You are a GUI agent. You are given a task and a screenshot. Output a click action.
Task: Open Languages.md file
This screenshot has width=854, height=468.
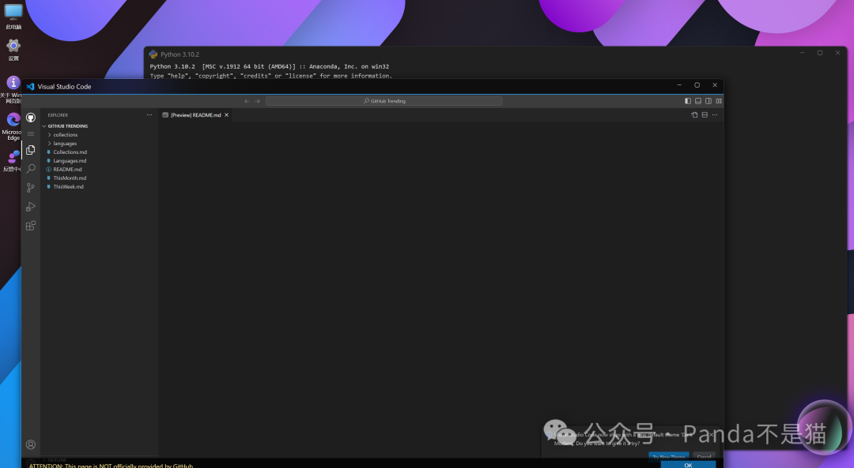click(70, 161)
